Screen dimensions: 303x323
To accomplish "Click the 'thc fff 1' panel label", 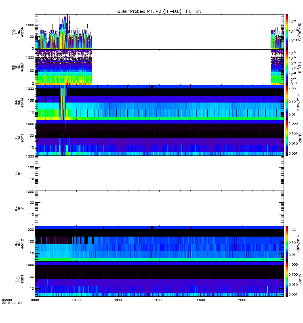I will [x=19, y=173].
